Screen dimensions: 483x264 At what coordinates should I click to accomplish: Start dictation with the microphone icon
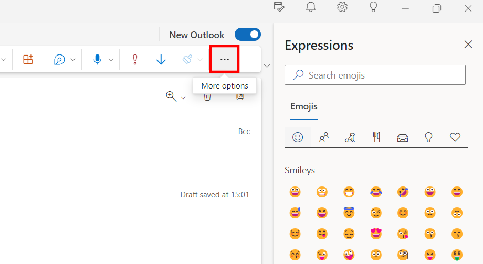coord(97,59)
